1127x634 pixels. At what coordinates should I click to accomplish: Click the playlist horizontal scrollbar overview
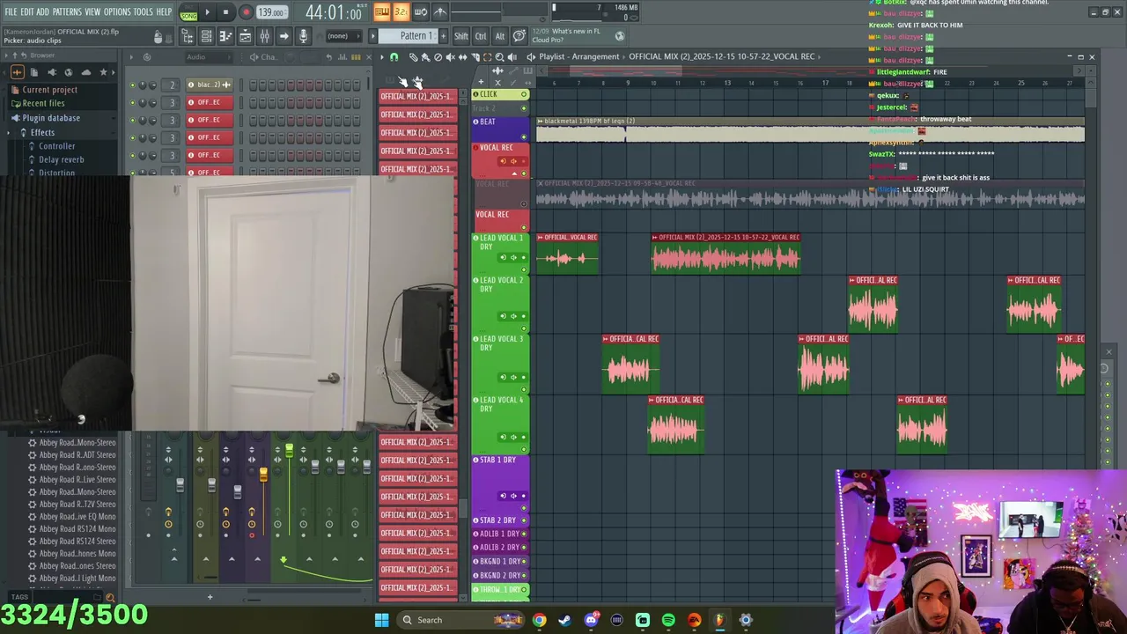click(x=810, y=71)
